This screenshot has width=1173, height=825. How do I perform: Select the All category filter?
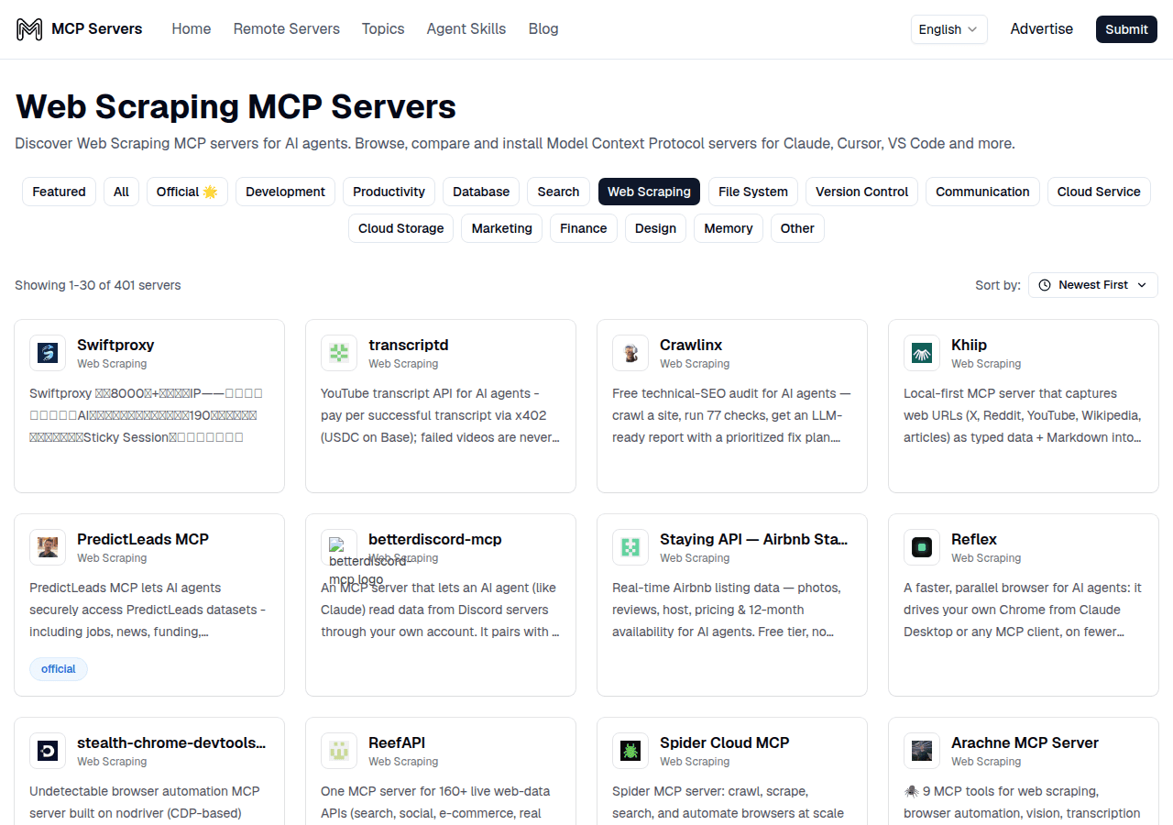[x=121, y=192]
